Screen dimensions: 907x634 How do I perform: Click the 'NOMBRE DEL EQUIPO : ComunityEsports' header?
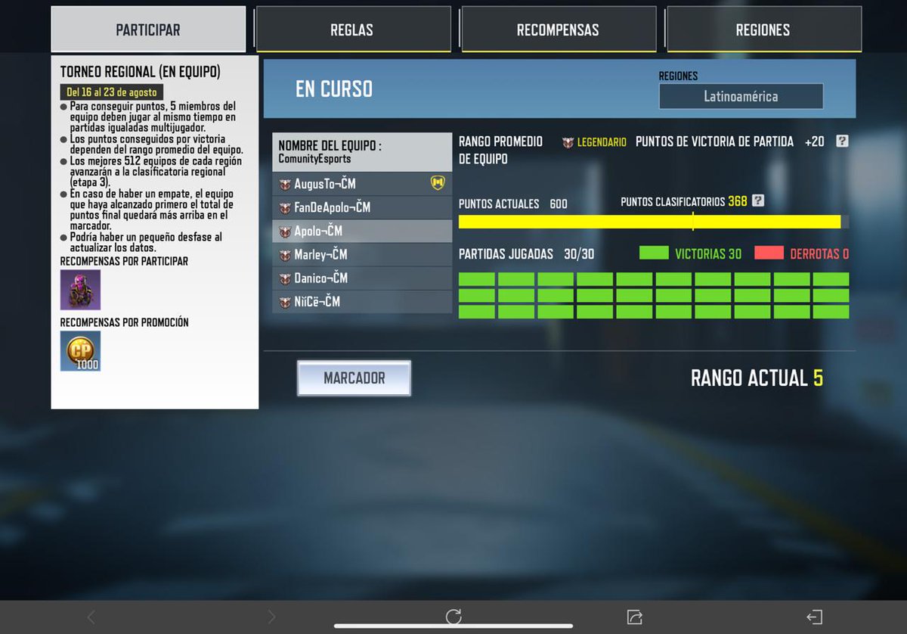(362, 152)
